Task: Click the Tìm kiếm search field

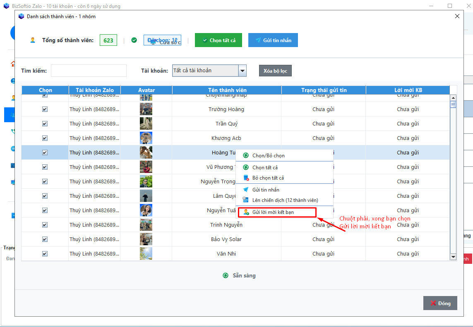Action: (89, 71)
